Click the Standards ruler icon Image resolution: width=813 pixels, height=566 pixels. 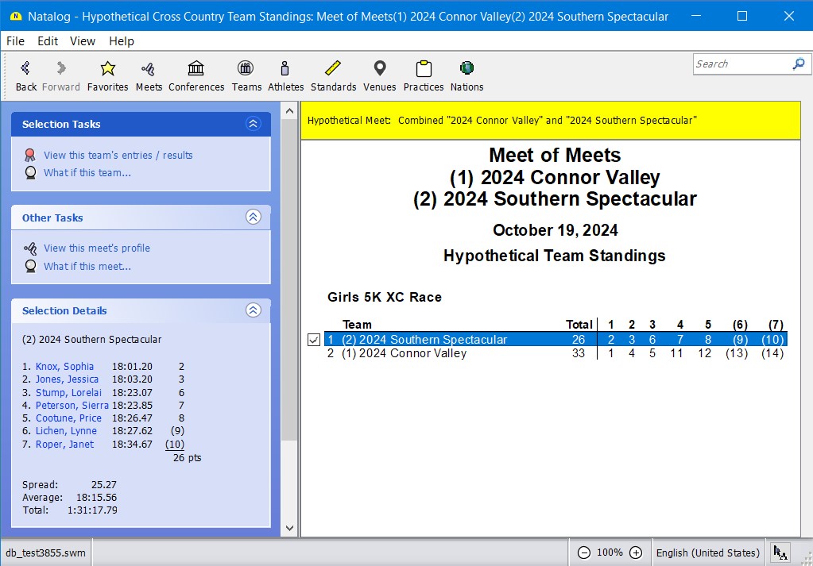(x=333, y=69)
